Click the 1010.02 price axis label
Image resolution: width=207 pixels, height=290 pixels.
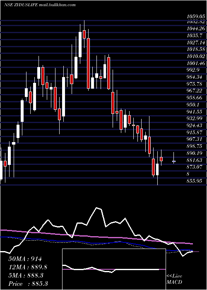pyautogui.click(x=196, y=56)
